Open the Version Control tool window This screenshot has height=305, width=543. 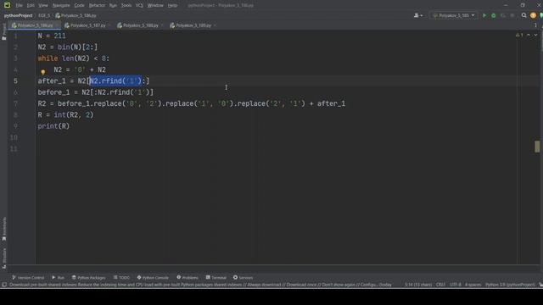pos(28,278)
